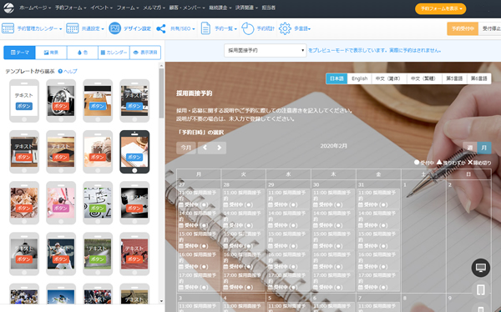
Task: Go to next month arrow
Action: click(x=219, y=148)
